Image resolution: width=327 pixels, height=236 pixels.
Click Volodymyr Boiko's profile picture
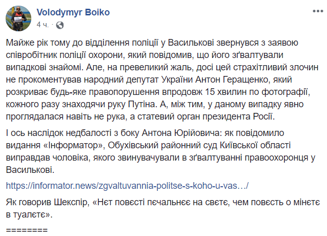[17, 17]
